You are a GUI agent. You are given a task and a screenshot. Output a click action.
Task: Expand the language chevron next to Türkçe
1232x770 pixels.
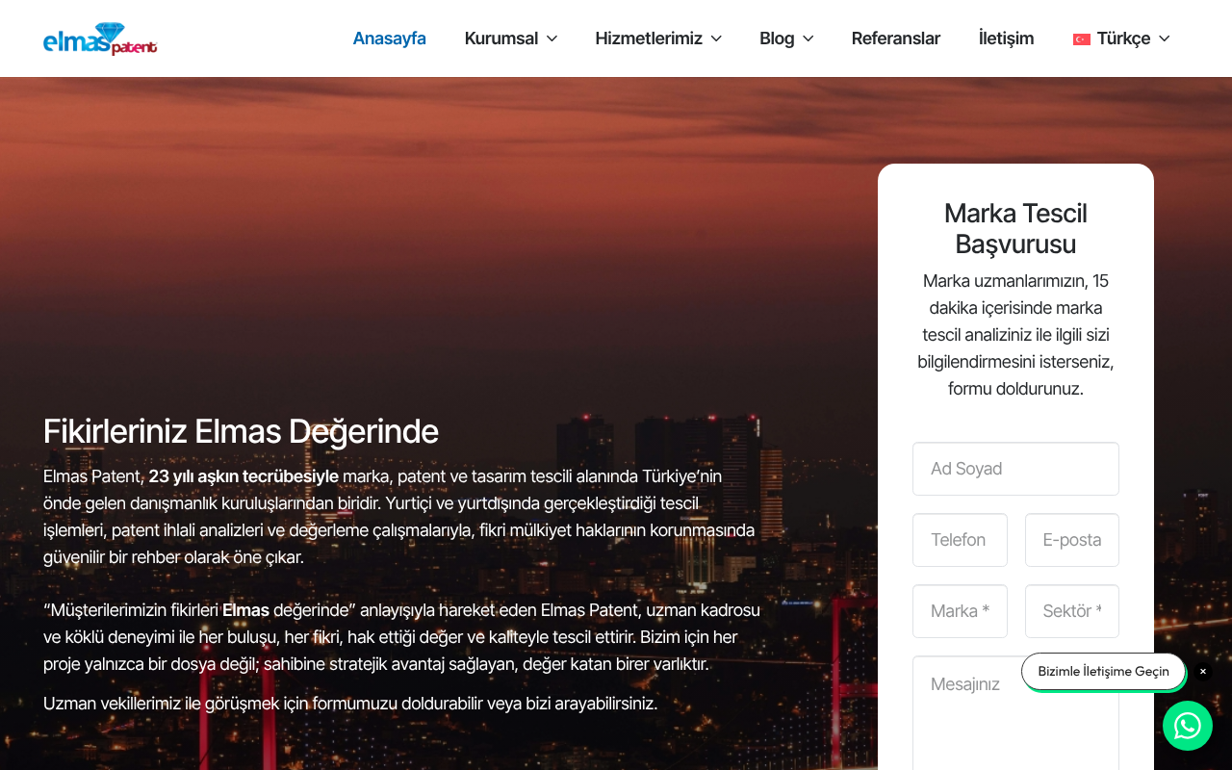pyautogui.click(x=1164, y=38)
